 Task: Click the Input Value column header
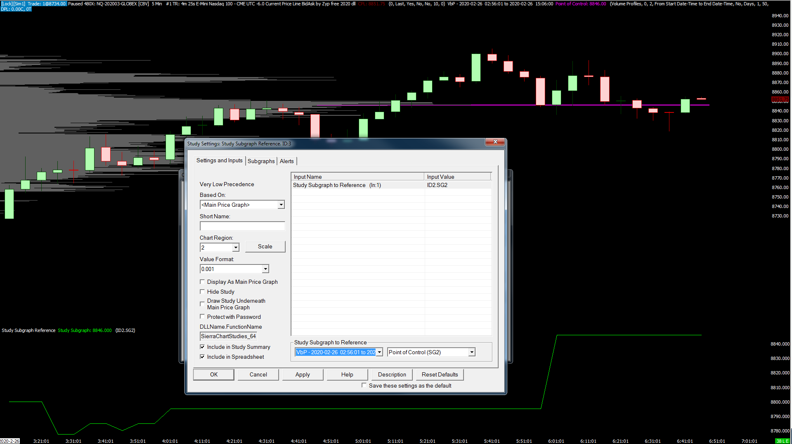pos(457,177)
